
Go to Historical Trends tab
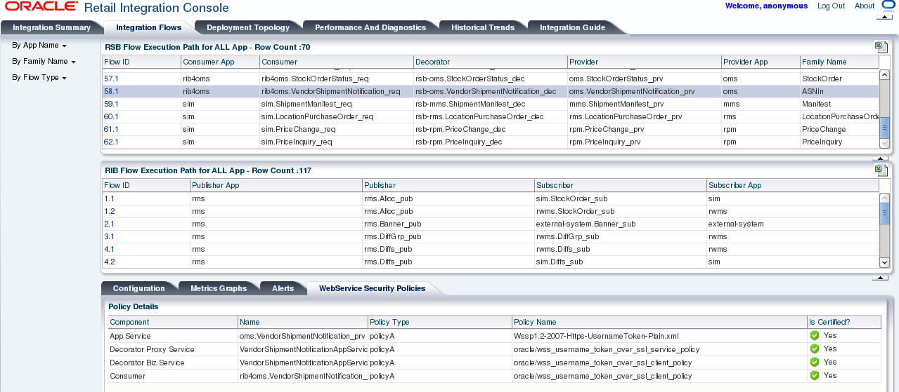(x=483, y=27)
